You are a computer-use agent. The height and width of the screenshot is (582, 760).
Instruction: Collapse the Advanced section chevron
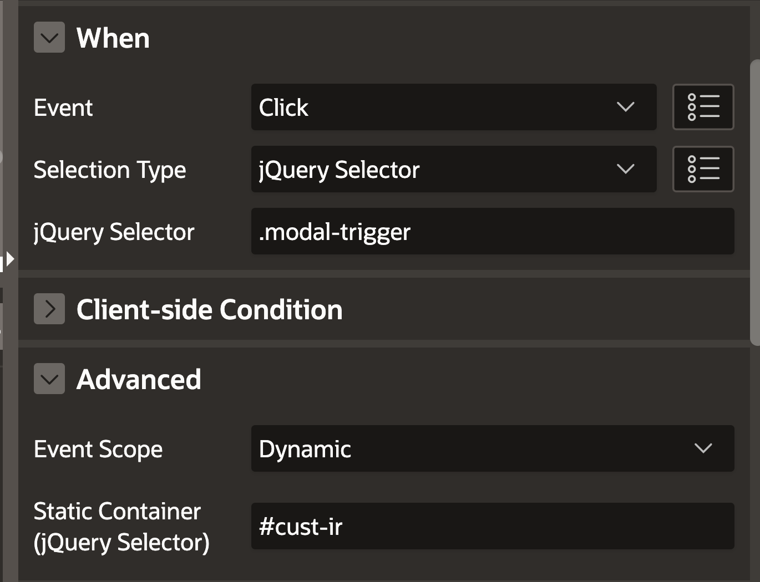[49, 379]
